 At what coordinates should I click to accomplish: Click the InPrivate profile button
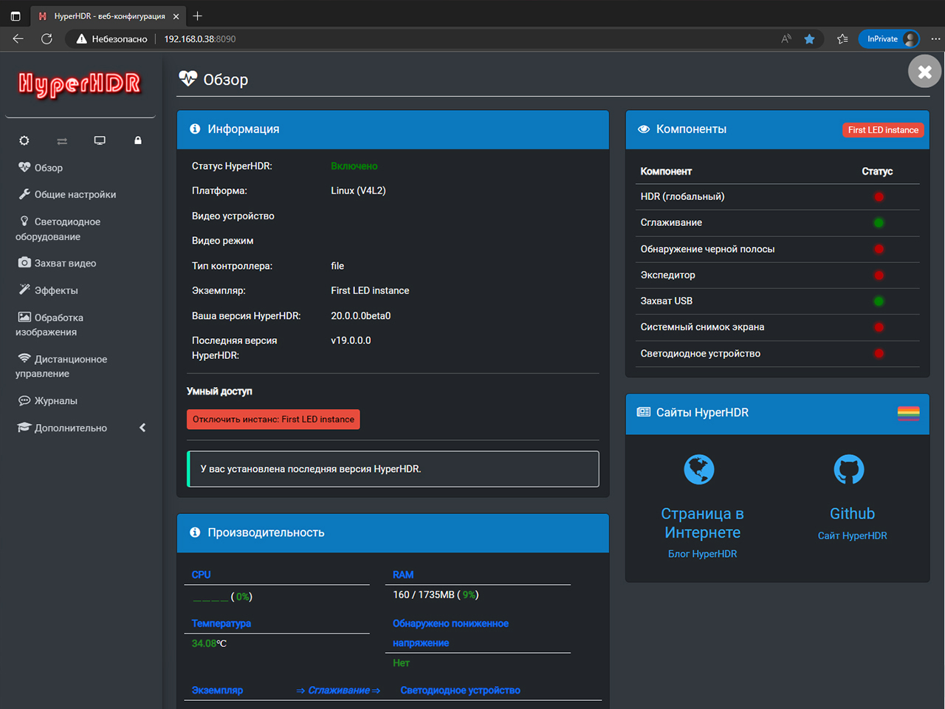tap(889, 39)
